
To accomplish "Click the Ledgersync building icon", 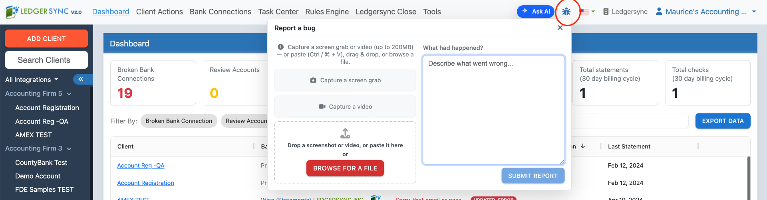I will tap(606, 12).
